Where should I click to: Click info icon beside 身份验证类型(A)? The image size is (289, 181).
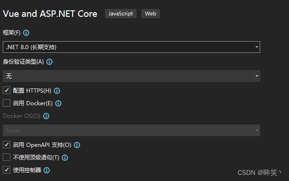49,62
